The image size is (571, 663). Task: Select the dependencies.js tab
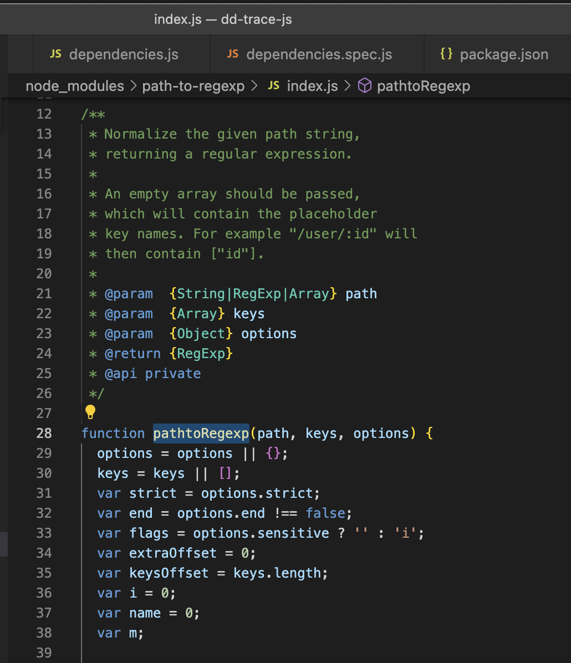(122, 53)
